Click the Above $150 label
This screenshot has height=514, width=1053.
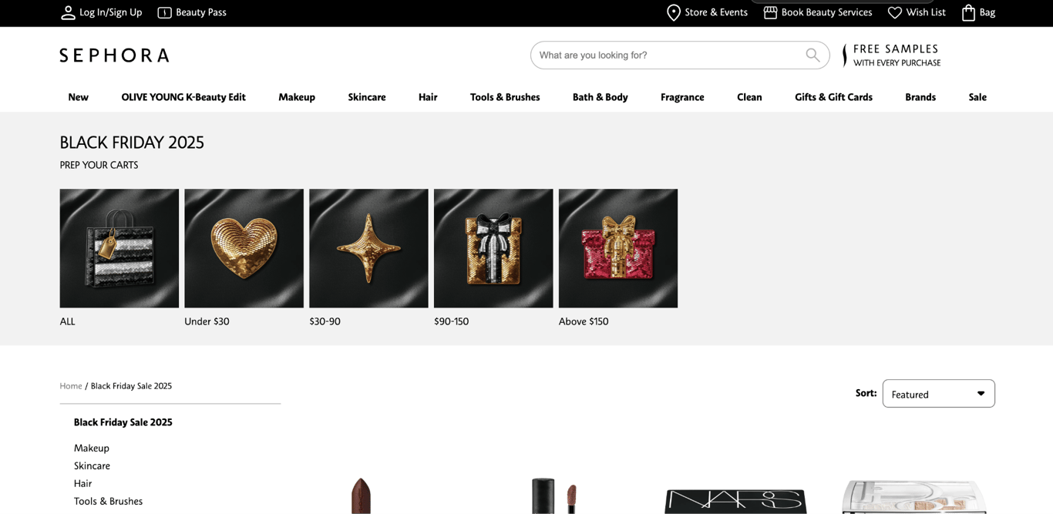(584, 321)
